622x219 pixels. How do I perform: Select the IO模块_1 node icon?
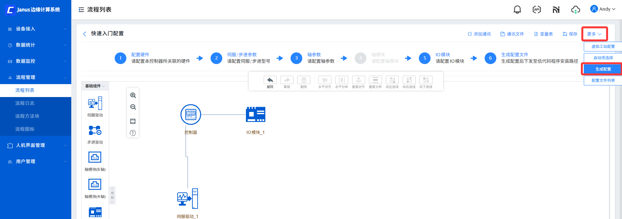[x=255, y=115]
